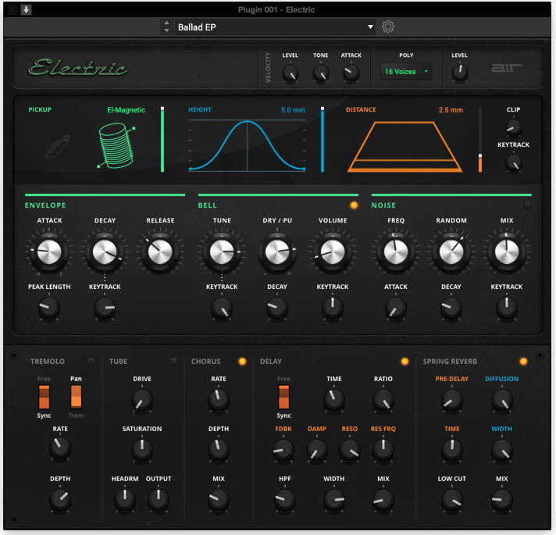Click the settings gear icon beside preset name
The image size is (556, 535).
point(388,27)
